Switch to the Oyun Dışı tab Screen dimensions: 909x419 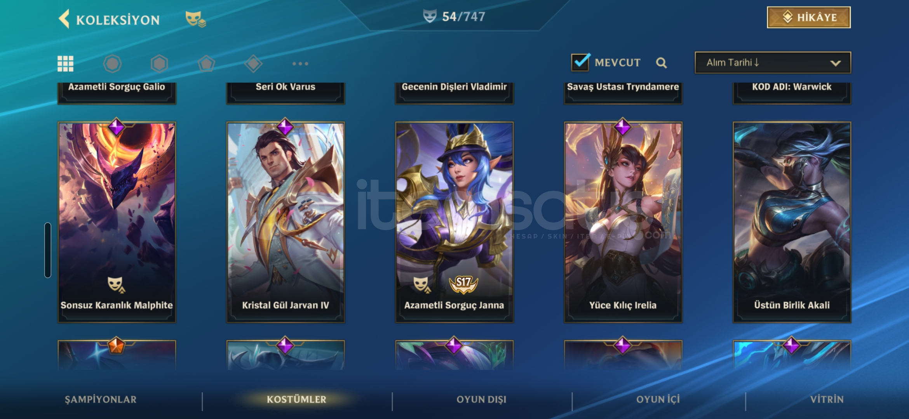click(481, 400)
